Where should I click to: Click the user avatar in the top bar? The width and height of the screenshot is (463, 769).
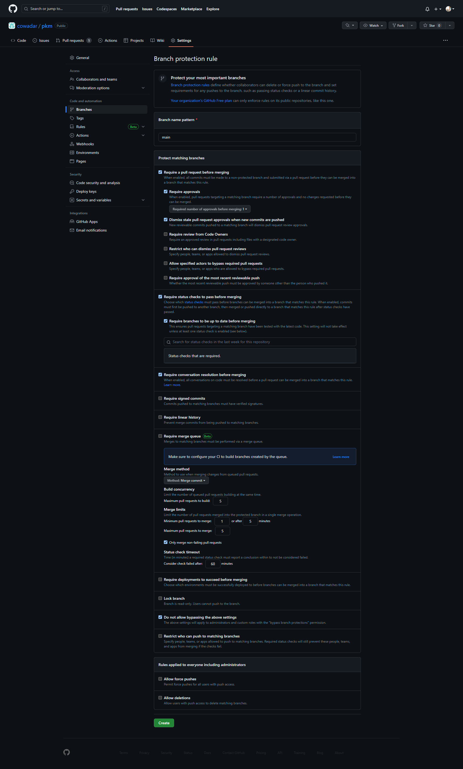[448, 9]
